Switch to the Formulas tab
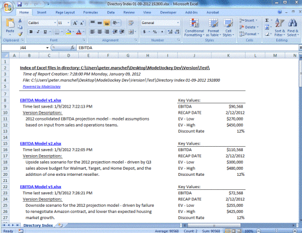The width and height of the screenshot is (302, 233). 91,12
